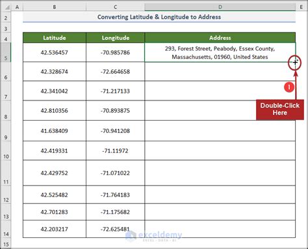Select latitude cell 42.429752
The width and height of the screenshot is (308, 249).
(55, 173)
